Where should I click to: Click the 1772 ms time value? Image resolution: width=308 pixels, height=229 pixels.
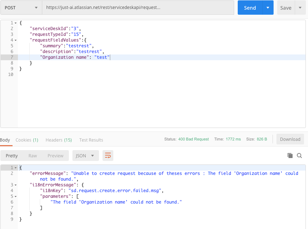pyautogui.click(x=233, y=139)
